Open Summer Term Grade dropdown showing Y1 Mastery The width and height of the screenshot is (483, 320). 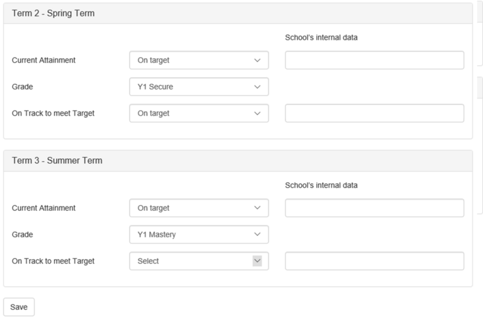tap(199, 234)
